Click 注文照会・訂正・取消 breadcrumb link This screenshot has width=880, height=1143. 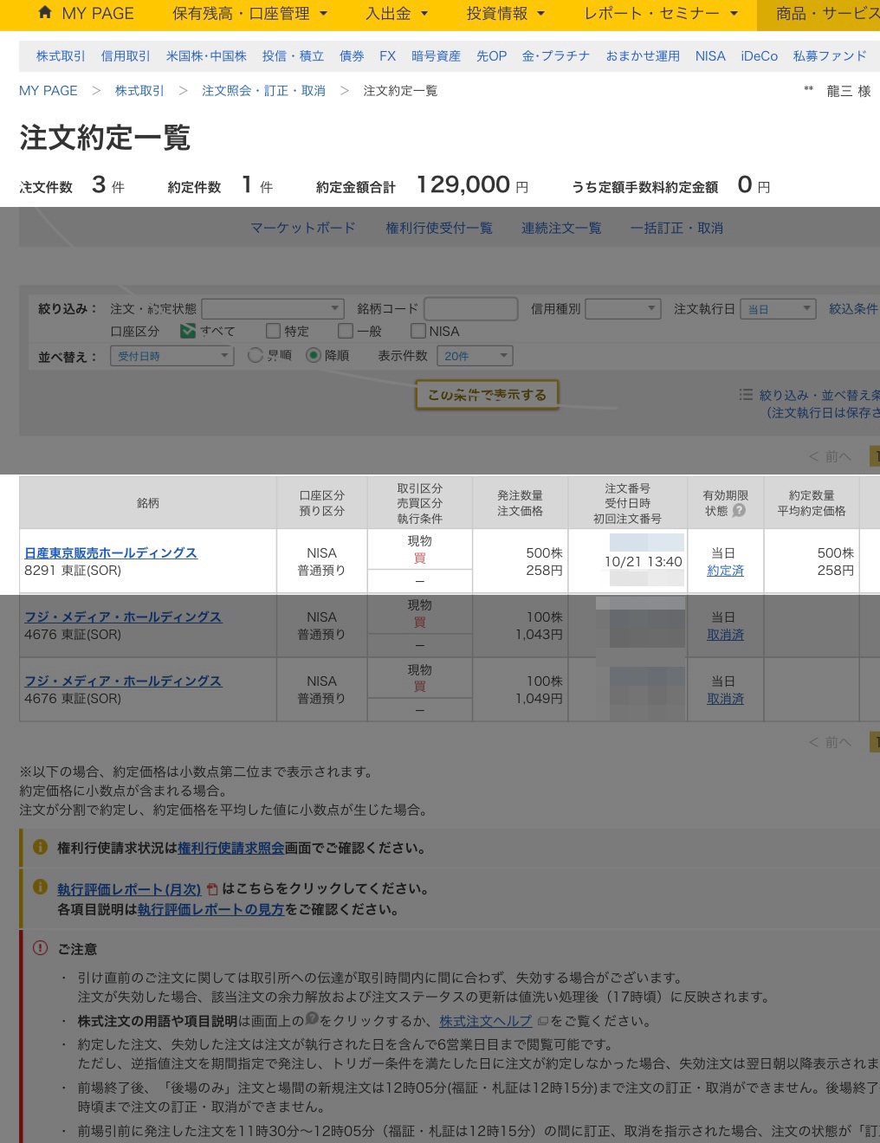[264, 91]
